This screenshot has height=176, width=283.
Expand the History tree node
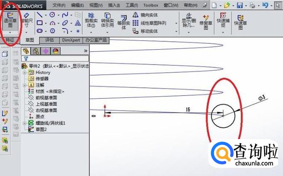pyautogui.click(x=24, y=72)
